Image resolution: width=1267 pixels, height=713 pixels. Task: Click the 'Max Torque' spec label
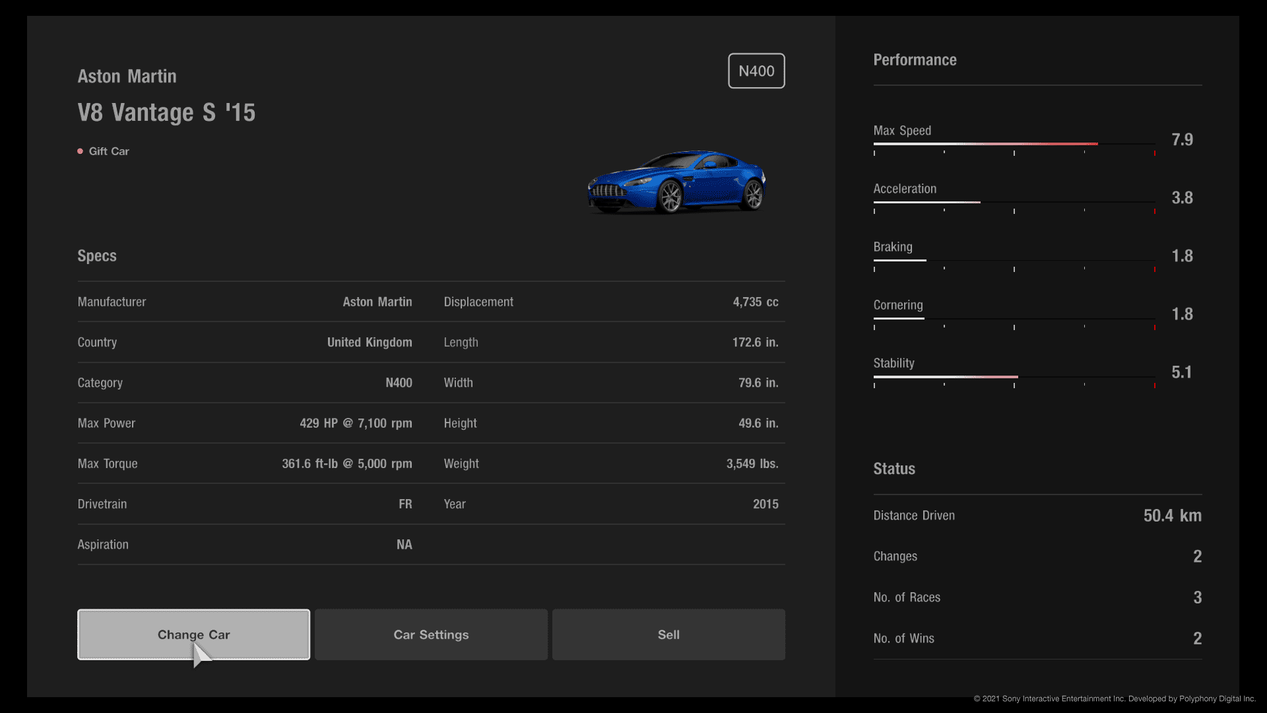click(x=108, y=463)
